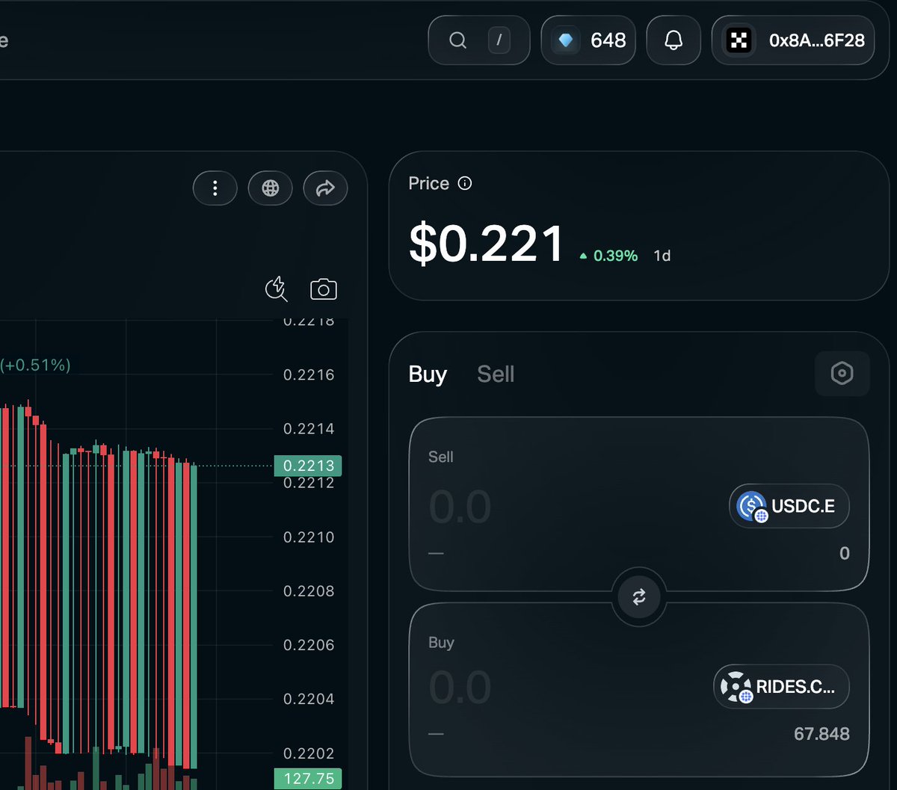The height and width of the screenshot is (790, 897).
Task: Open the three-dot more options menu
Action: pyautogui.click(x=215, y=188)
